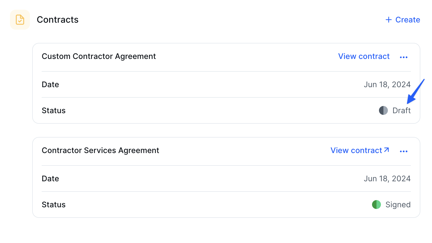Open View contract for Custom Contractor Agreement
The height and width of the screenshot is (243, 432).
pyautogui.click(x=364, y=56)
